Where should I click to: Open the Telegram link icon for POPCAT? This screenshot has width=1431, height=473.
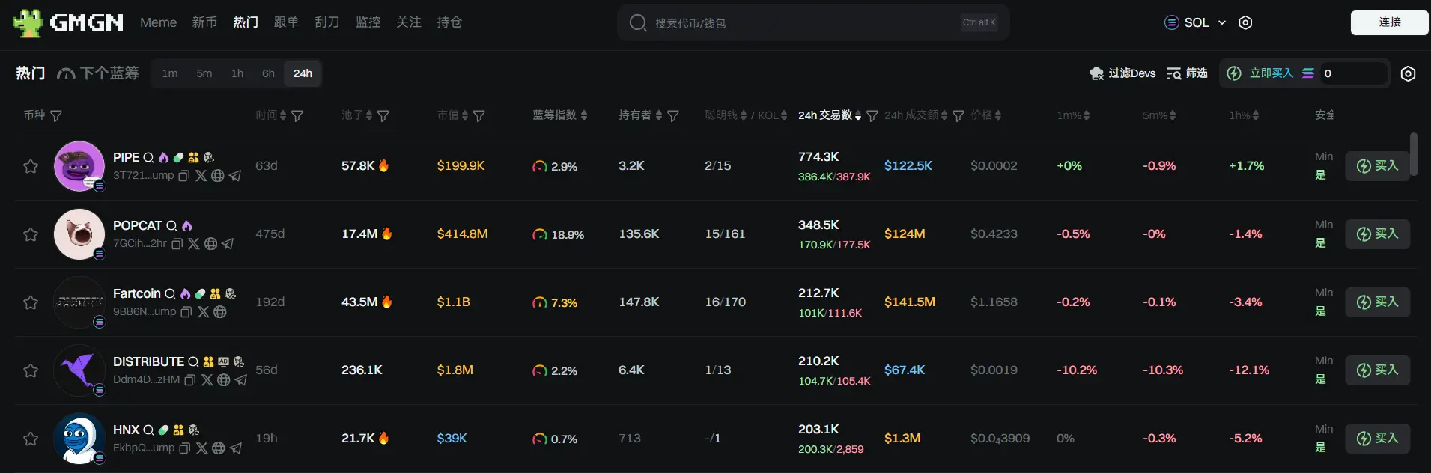(x=228, y=244)
